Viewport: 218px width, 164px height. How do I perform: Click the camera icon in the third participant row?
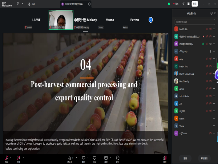(210, 44)
